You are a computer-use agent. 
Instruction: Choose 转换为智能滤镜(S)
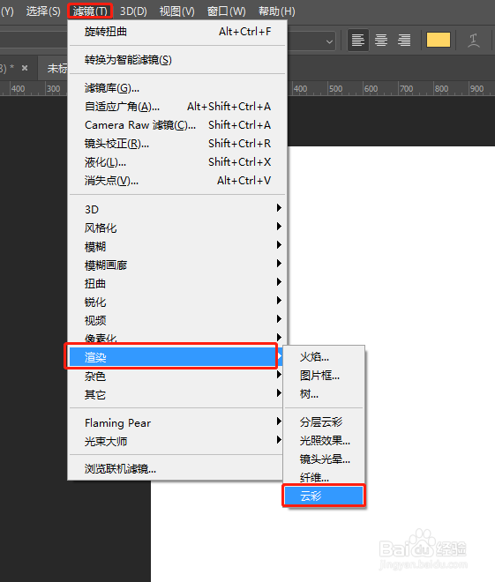click(x=177, y=60)
